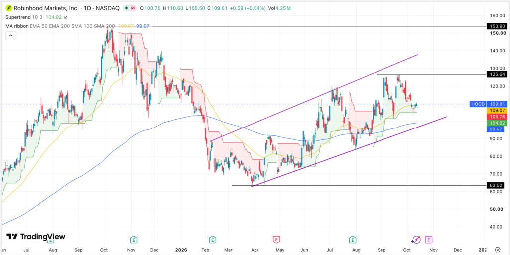The image size is (510, 255).
Task: Click the open price value 108.78
Action: [152, 9]
